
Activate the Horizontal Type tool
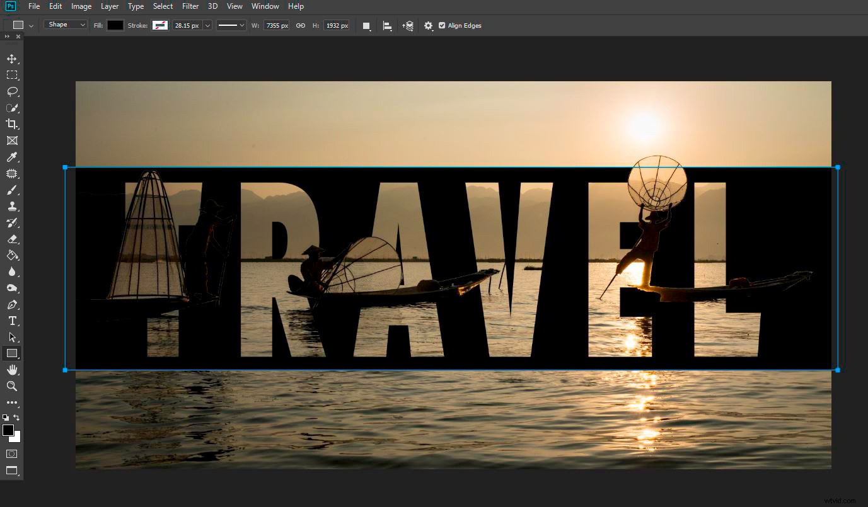12,321
